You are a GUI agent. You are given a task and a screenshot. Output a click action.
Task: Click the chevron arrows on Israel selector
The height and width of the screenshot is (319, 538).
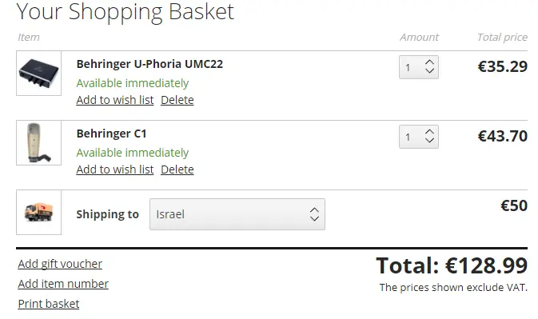pos(314,214)
